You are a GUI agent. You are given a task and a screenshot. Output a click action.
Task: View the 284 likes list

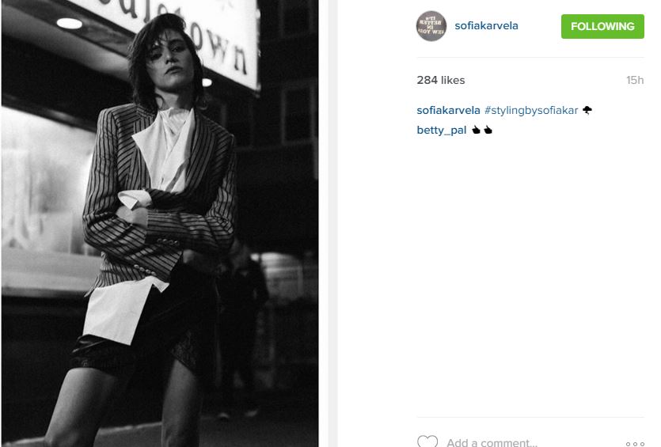440,80
